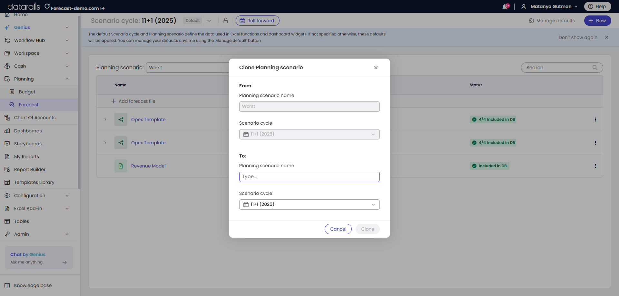Click the Excel Add-in icon
619x296 pixels.
click(7, 208)
